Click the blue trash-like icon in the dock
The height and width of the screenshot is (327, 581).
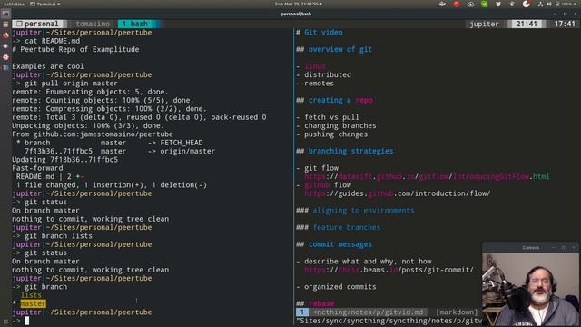click(5, 68)
